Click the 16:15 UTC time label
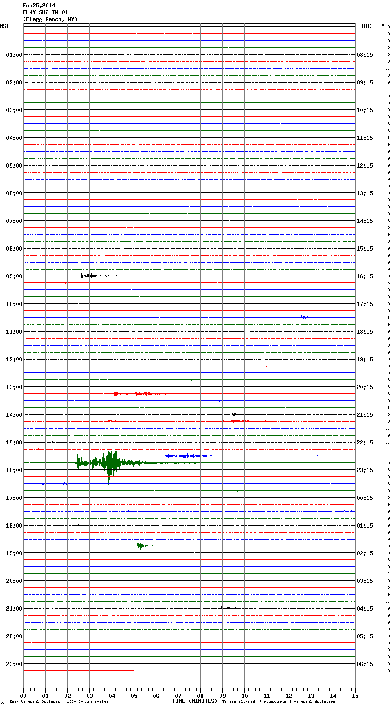This screenshot has height=708, width=392. click(x=365, y=276)
